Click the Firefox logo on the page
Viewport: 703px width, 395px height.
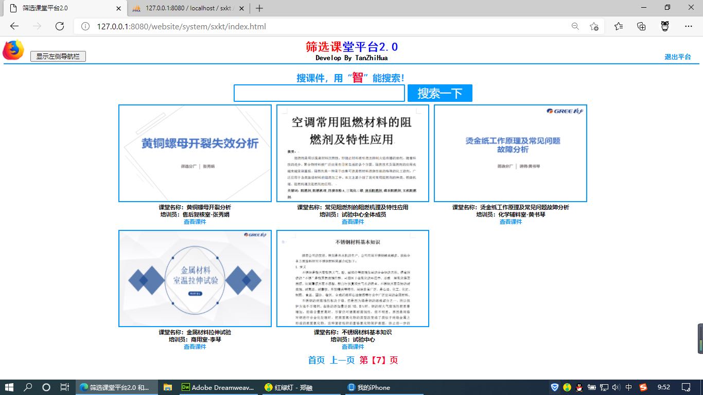13,50
